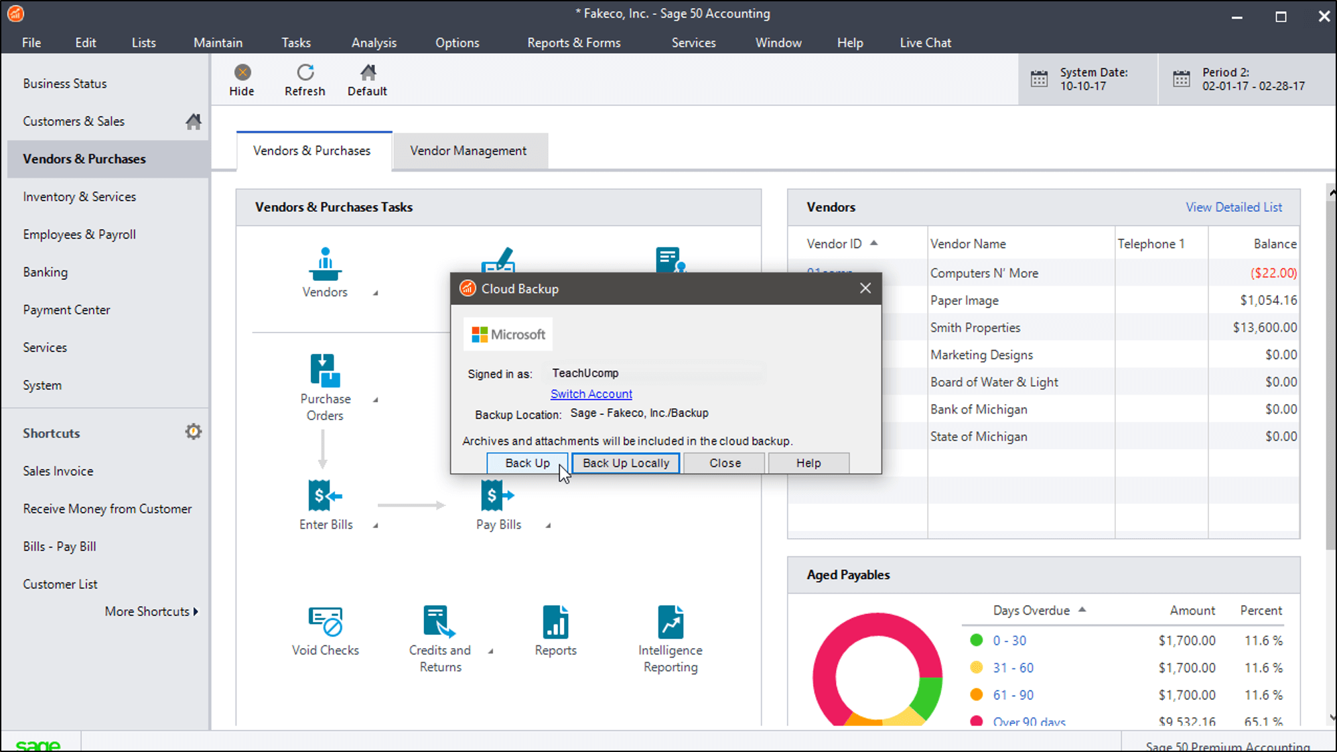
Task: Expand Enter Bills dropdown arrow
Action: coord(374,525)
